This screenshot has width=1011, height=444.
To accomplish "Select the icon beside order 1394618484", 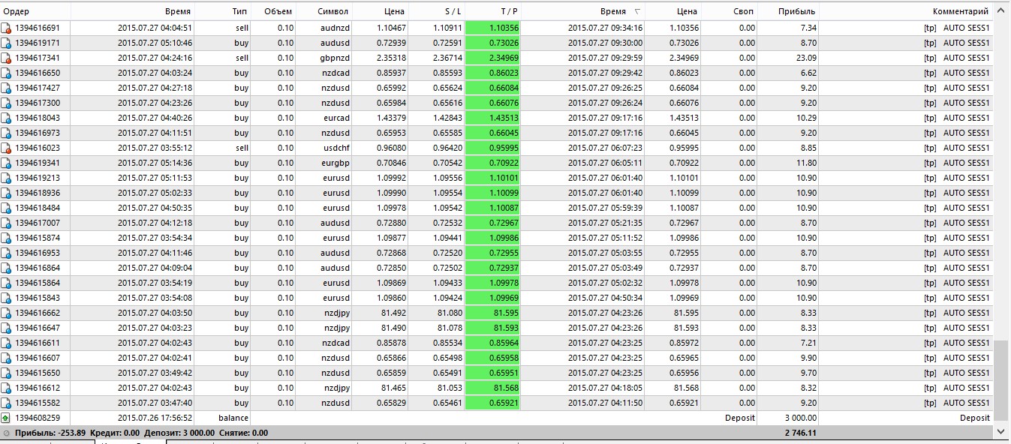I will (x=7, y=208).
